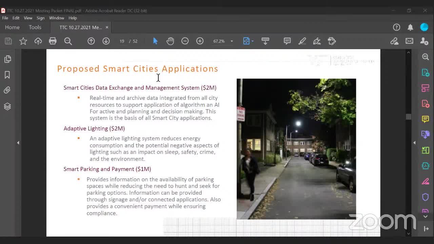This screenshot has height=244, width=434.
Task: Open Export PDF tool in right pane
Action: [426, 73]
